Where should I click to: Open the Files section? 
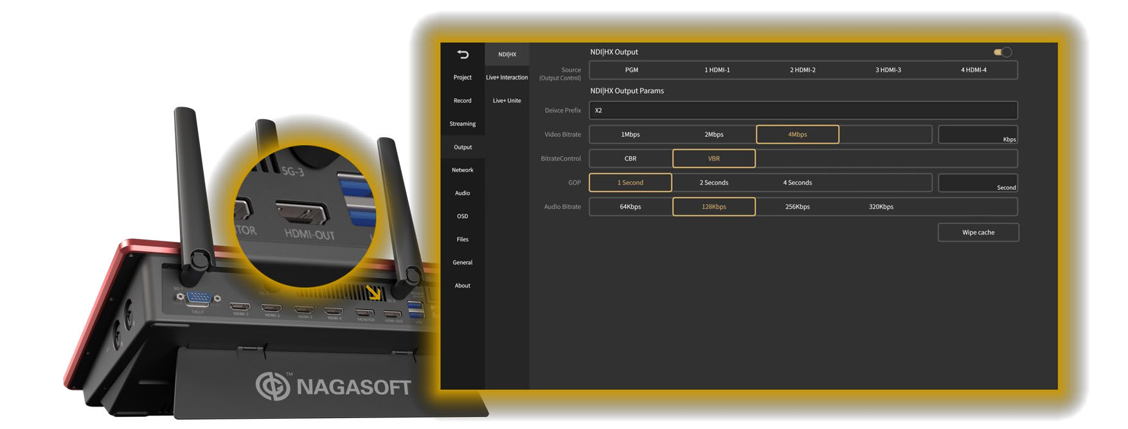coord(463,240)
